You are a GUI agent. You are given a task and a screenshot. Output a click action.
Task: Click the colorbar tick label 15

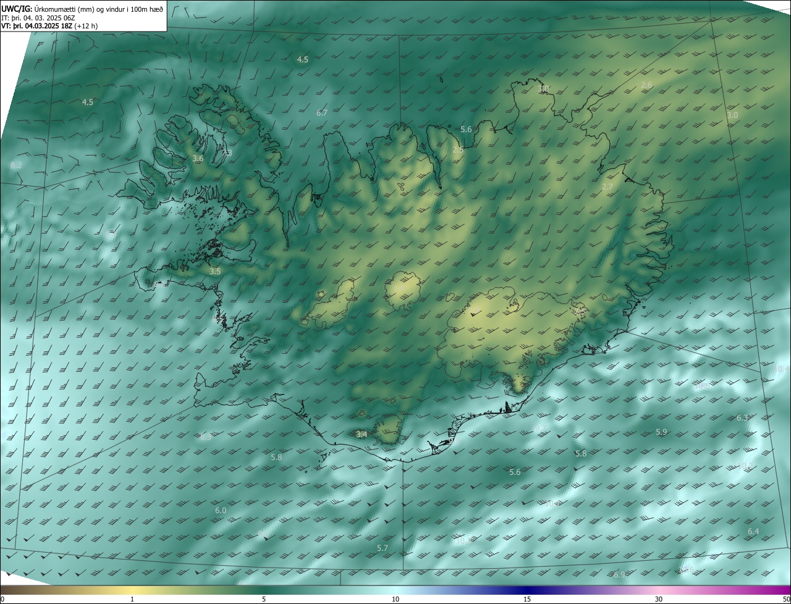527,600
